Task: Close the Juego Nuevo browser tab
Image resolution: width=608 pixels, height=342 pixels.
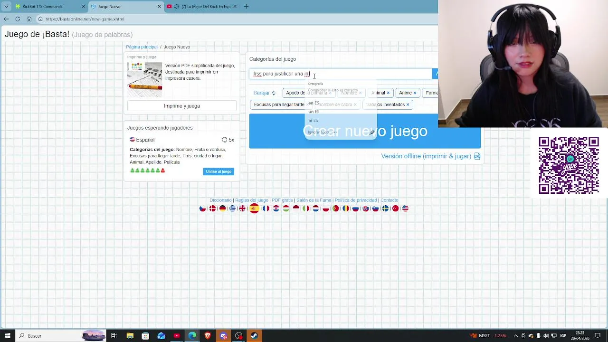Action: [x=159, y=7]
